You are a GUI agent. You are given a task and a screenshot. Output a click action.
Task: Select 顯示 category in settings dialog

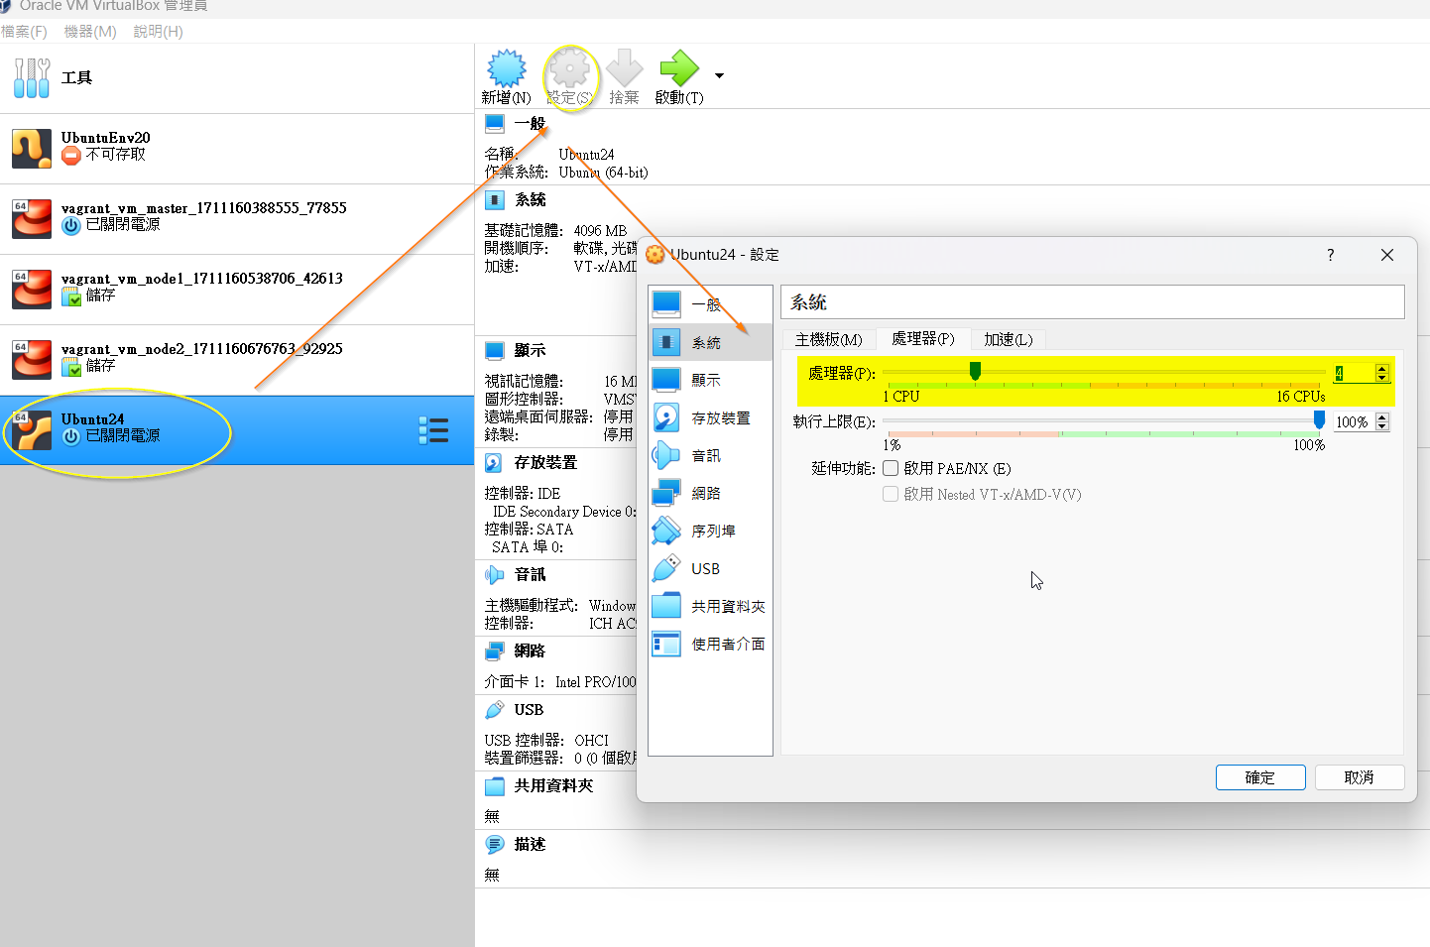pos(710,380)
